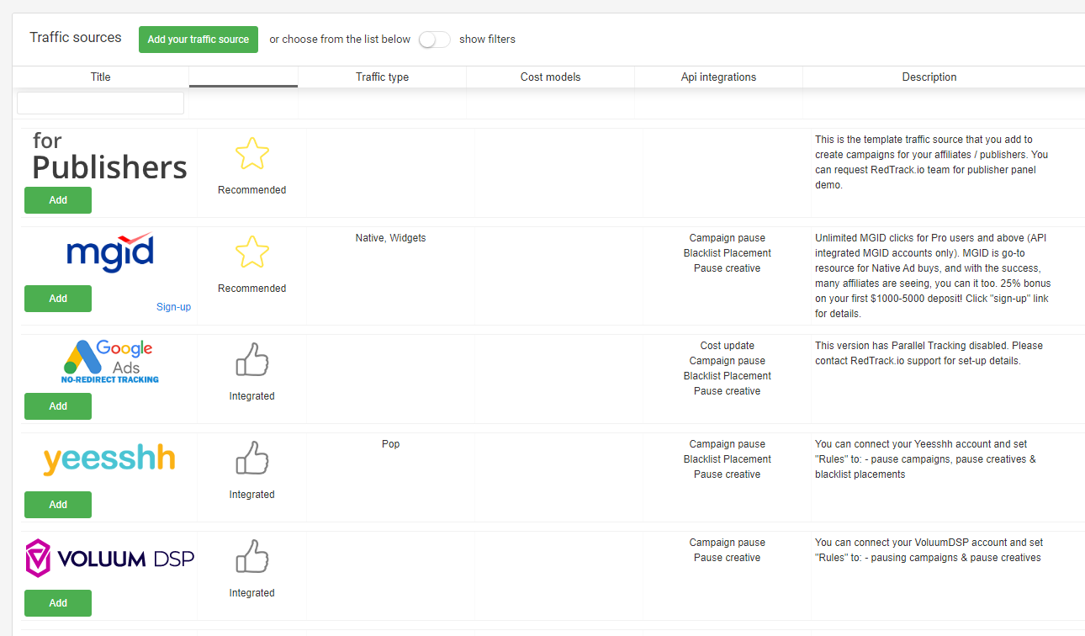Sort by the Title column header
Image resolution: width=1085 pixels, height=636 pixels.
click(101, 77)
